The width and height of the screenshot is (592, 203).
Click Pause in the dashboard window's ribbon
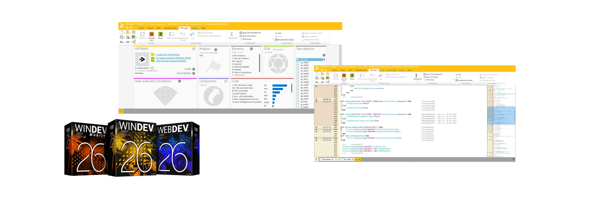coord(161,35)
